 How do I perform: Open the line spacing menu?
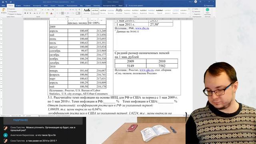[68, 13]
